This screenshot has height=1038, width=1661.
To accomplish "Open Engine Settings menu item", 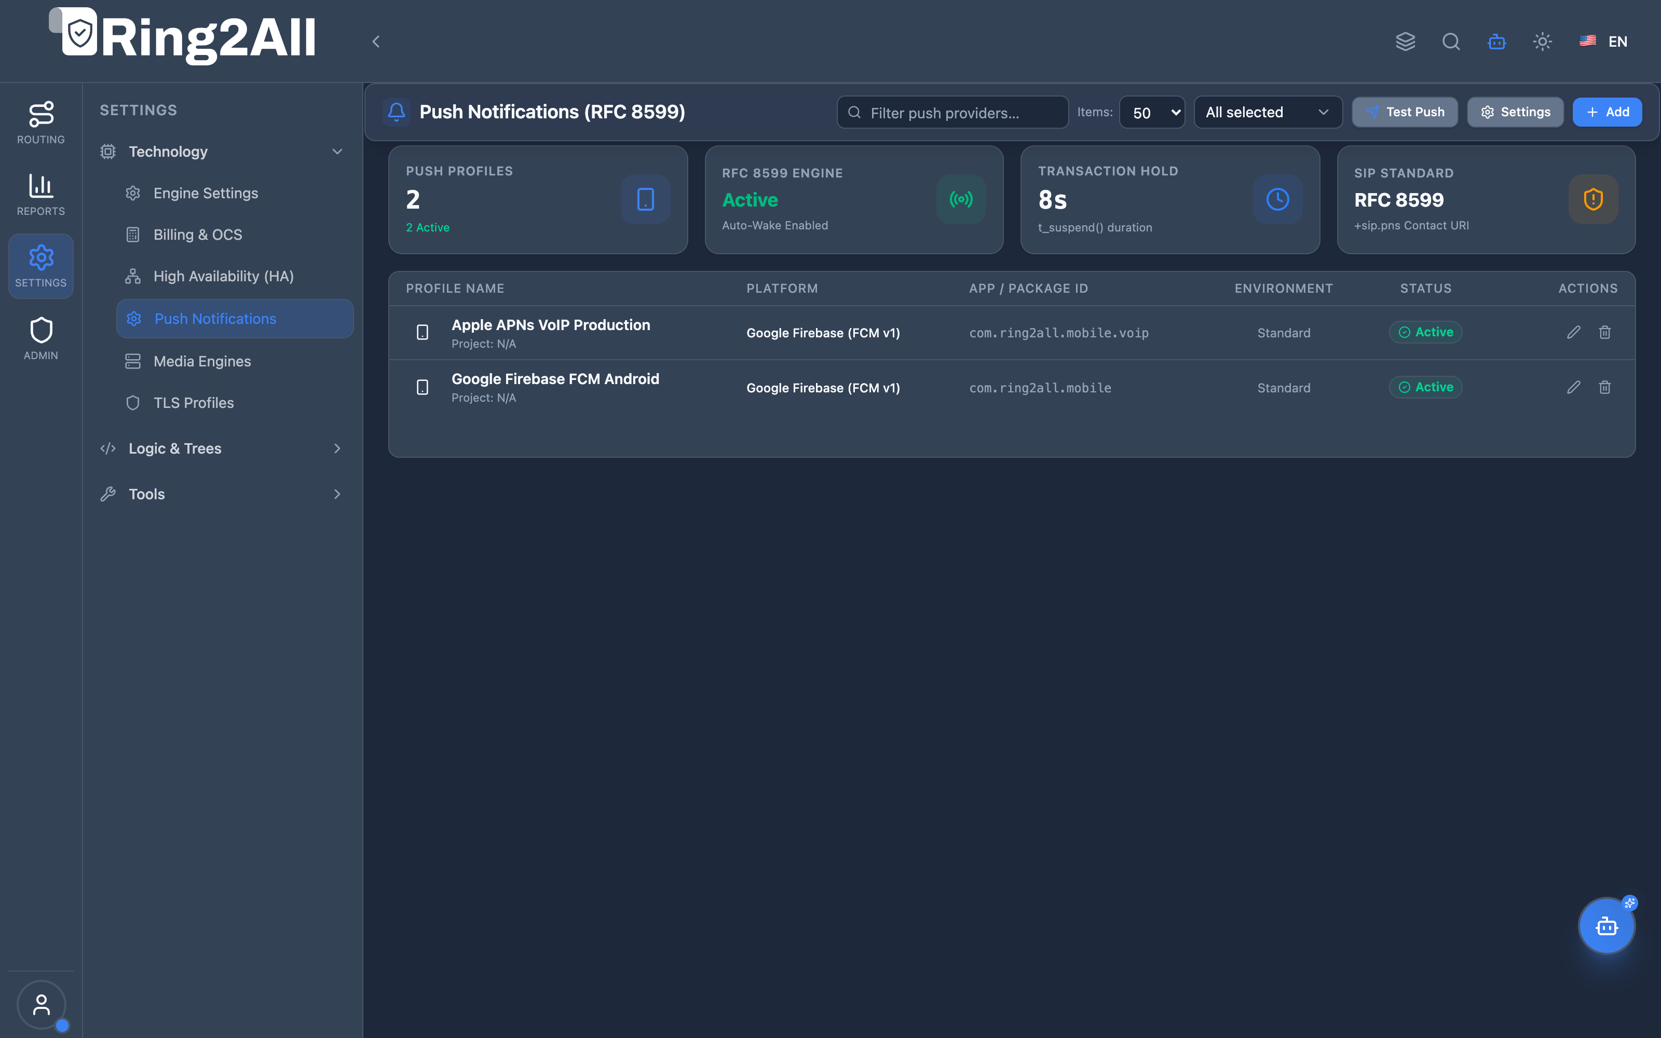I will click(x=235, y=193).
